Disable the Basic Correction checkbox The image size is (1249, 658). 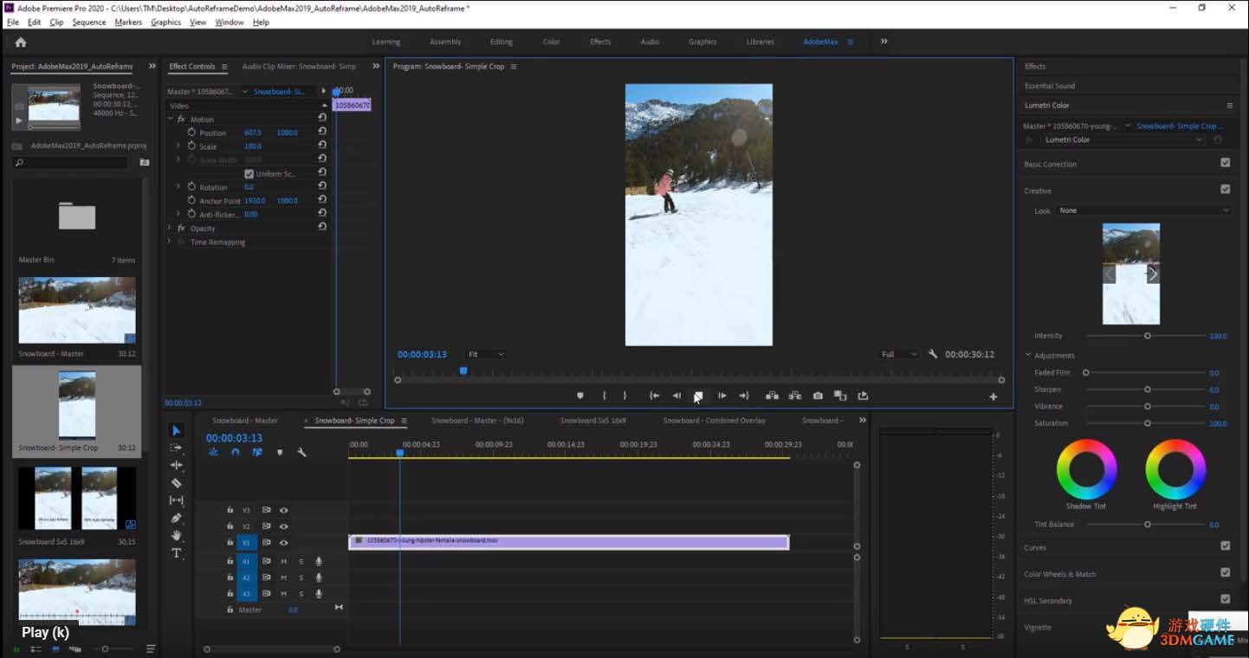pyautogui.click(x=1225, y=163)
